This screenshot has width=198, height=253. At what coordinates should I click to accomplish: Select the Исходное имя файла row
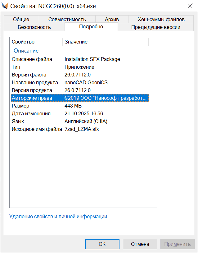37,129
